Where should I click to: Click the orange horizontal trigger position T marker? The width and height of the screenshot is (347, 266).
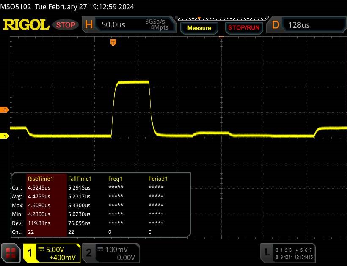[x=113, y=43]
